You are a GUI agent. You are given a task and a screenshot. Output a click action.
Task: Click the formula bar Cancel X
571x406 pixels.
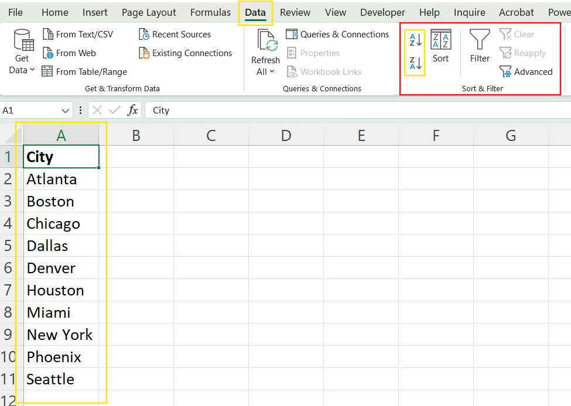[x=97, y=110]
